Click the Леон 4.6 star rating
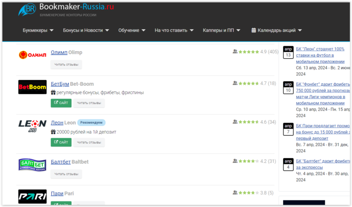 click(x=249, y=122)
